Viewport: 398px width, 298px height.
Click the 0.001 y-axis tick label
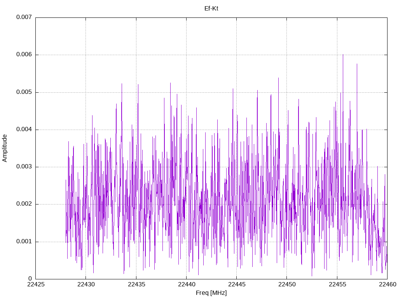tap(24, 241)
